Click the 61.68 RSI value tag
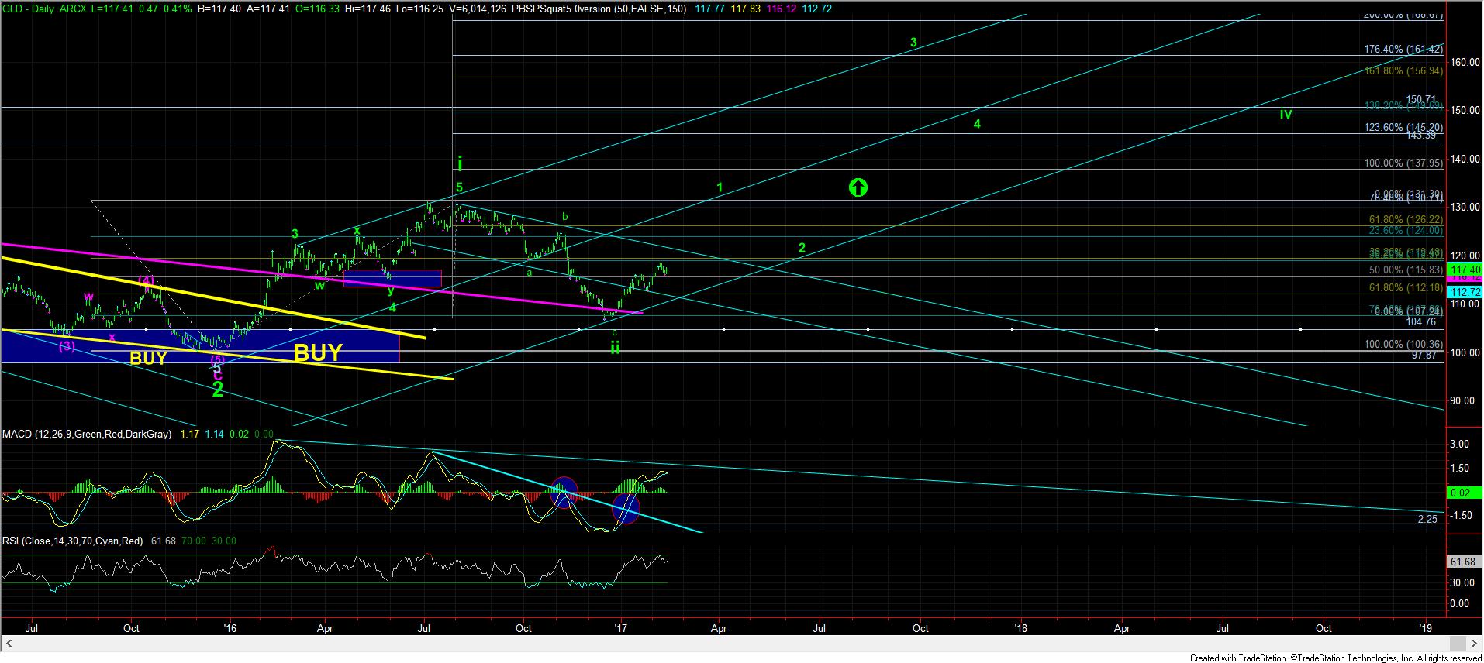Screen dimensions: 1484x663 [x=1462, y=562]
